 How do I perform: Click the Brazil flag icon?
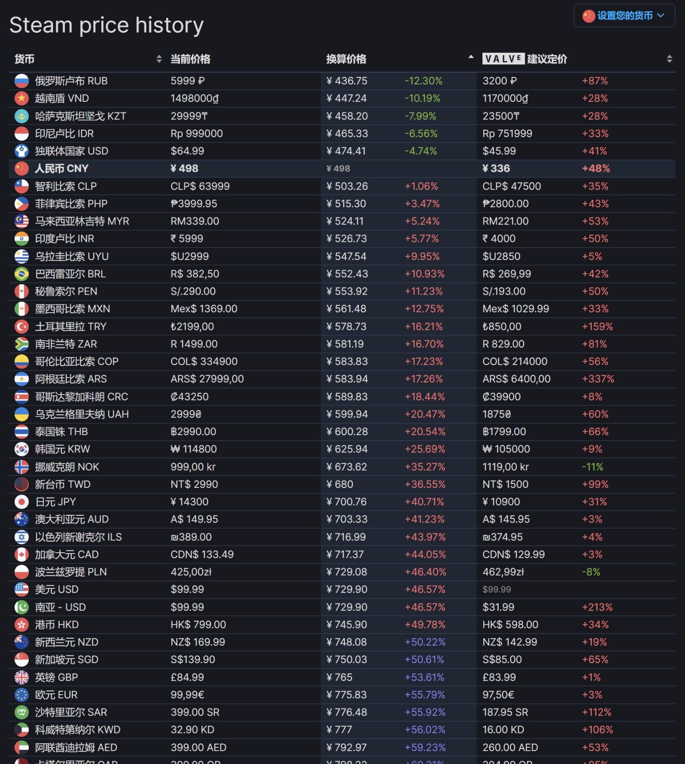(22, 274)
